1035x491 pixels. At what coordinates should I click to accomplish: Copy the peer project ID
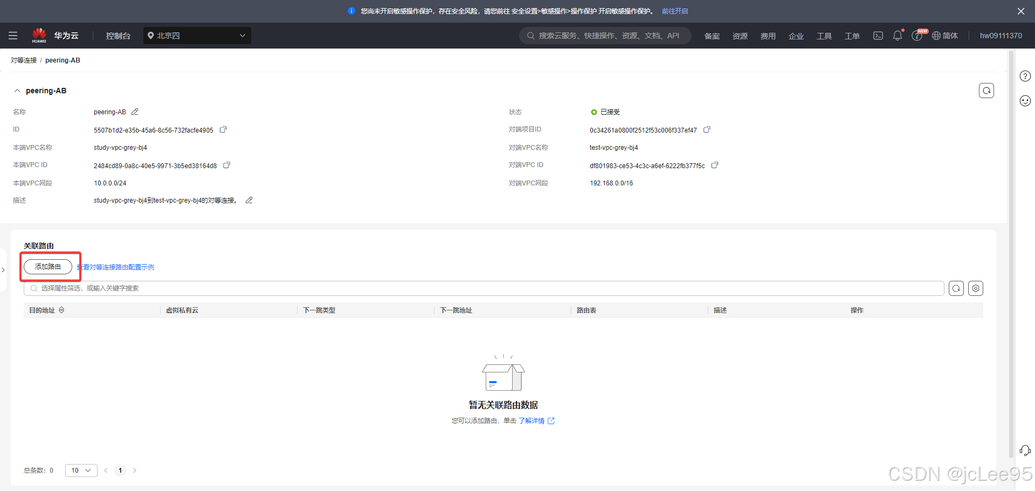tap(707, 129)
